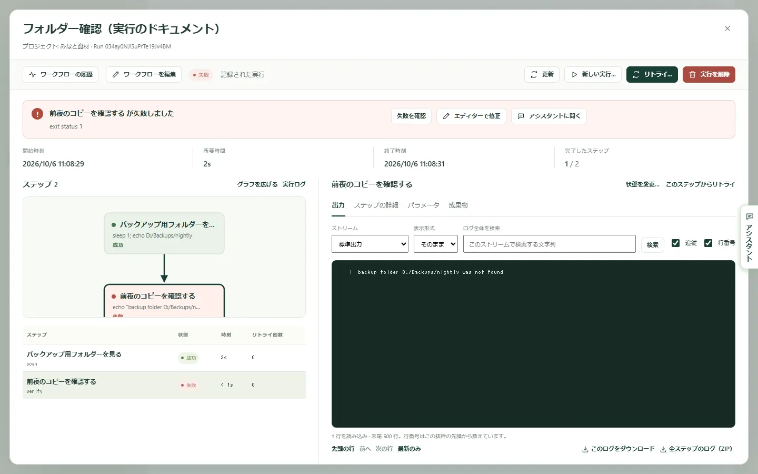Click the retry arrows icon on リトライ

[x=636, y=75]
